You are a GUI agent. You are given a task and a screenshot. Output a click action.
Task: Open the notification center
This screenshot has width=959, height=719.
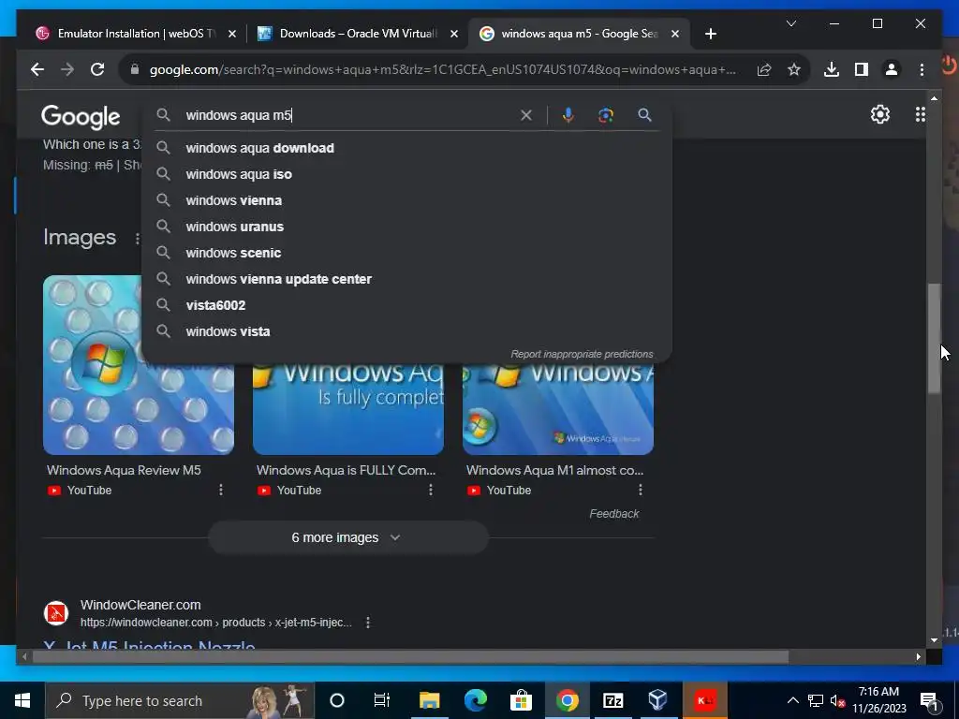(x=930, y=700)
